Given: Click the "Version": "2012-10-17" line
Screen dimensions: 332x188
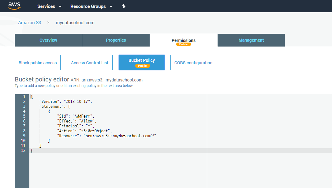Looking at the screenshot, I should tap(66, 102).
